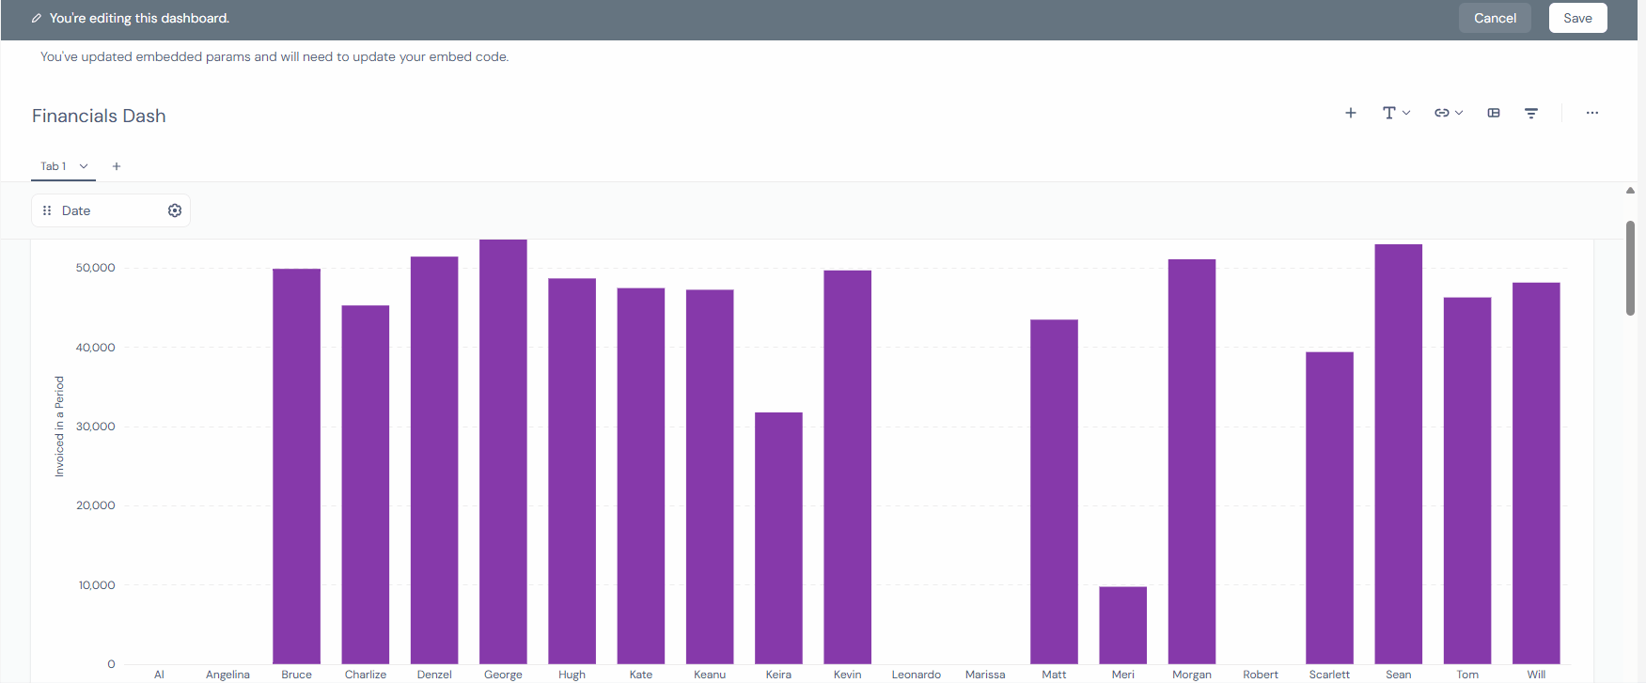Click the link card chain icon

(x=1441, y=113)
